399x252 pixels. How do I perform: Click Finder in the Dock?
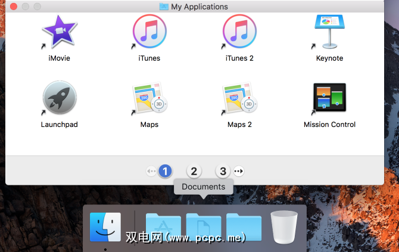tap(105, 227)
